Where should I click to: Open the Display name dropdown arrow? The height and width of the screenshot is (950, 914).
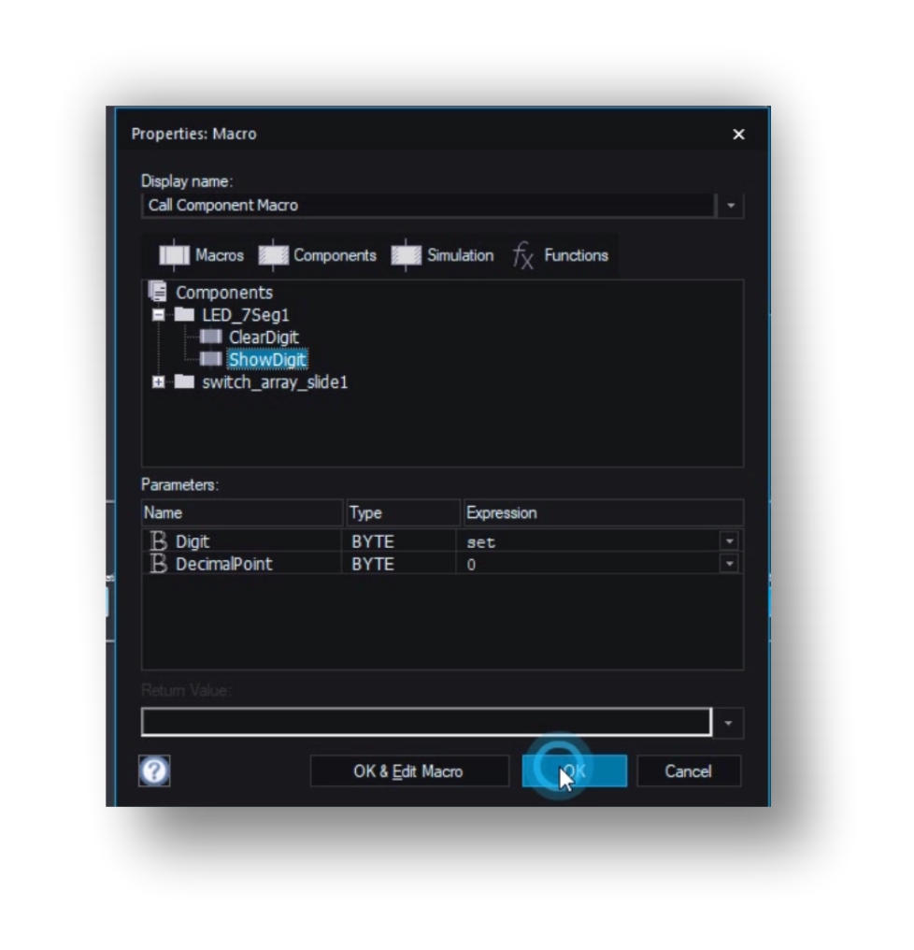[731, 206]
